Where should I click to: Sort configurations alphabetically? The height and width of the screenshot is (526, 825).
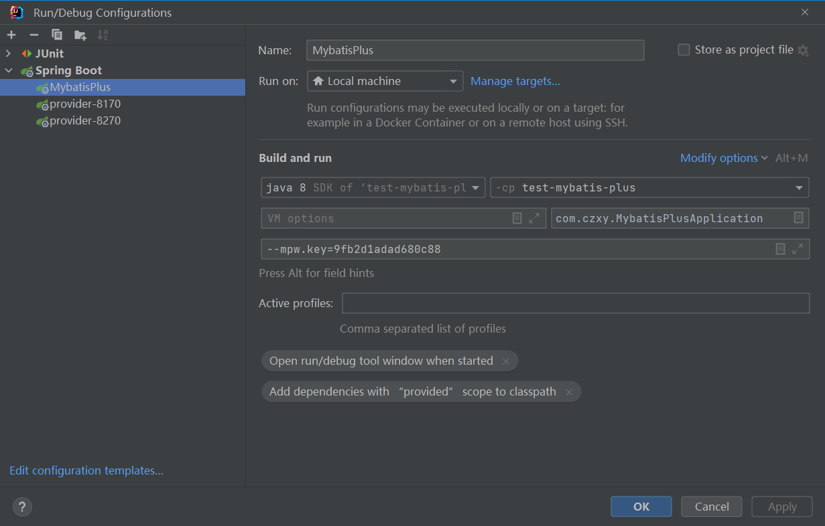pos(101,34)
